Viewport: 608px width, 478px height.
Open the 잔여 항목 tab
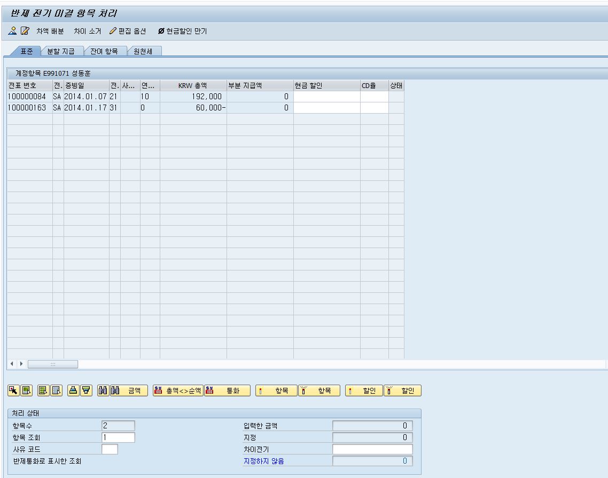click(104, 51)
